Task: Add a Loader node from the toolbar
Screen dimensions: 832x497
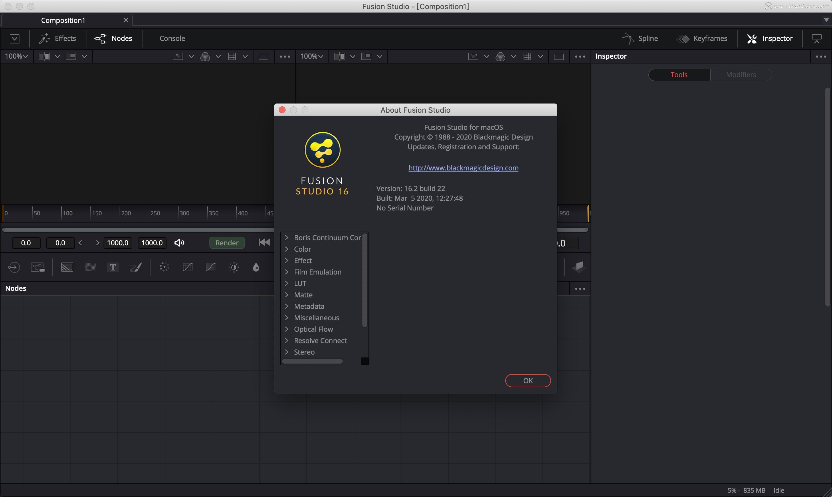Action: (x=14, y=267)
